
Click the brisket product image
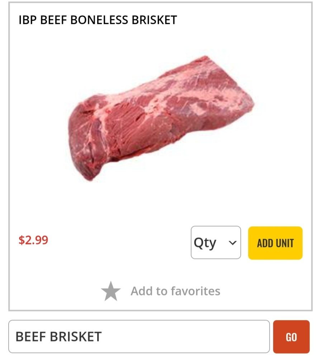tap(161, 117)
